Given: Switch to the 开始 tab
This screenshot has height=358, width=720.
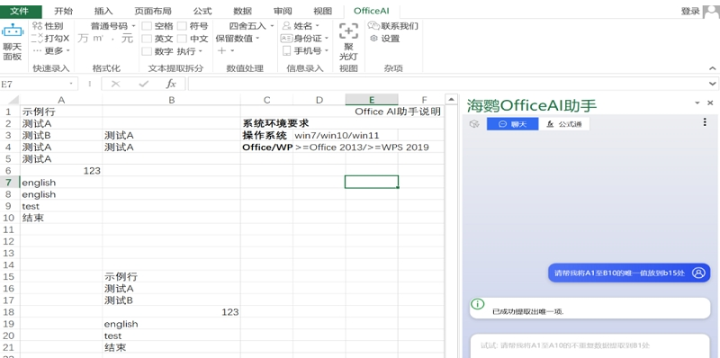Looking at the screenshot, I should [x=63, y=11].
